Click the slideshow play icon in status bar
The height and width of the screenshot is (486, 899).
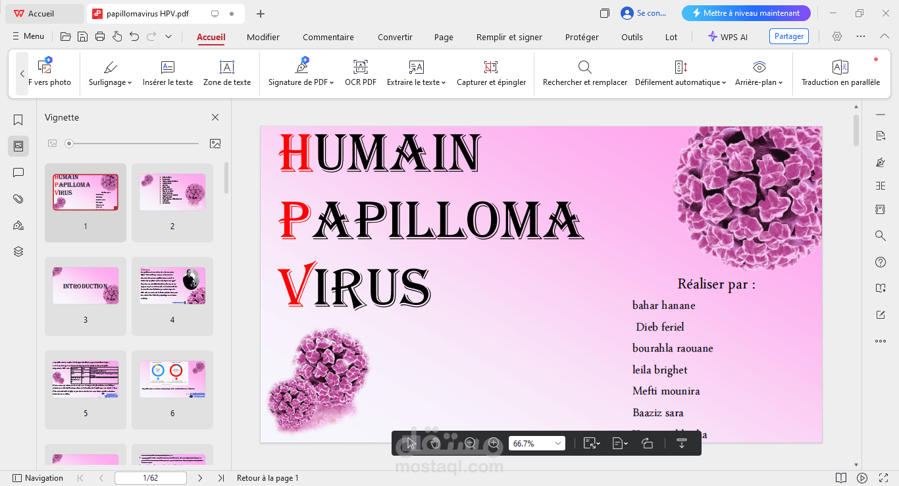[862, 478]
